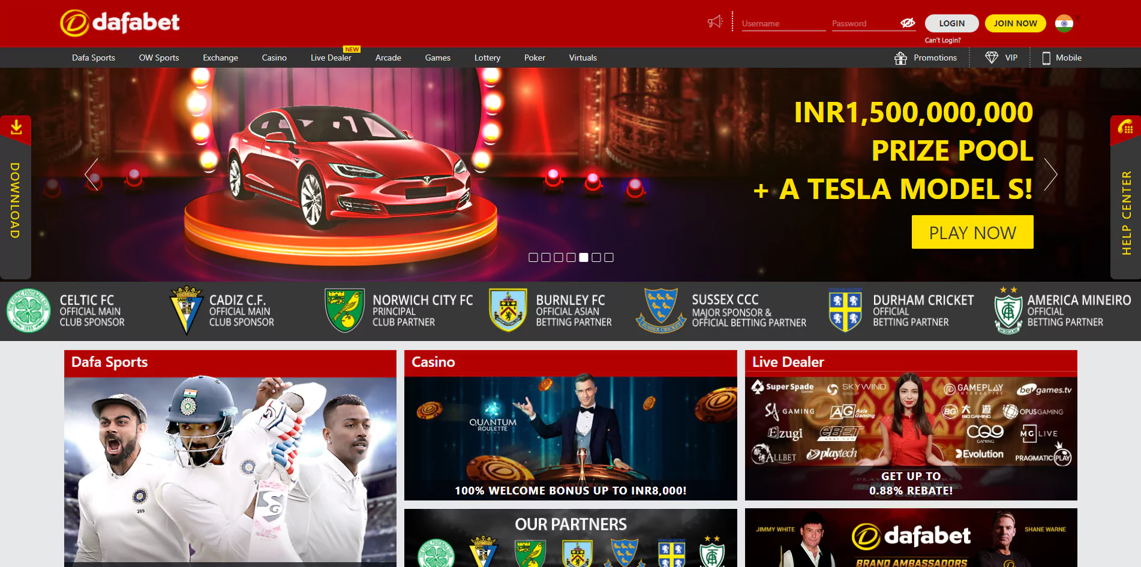The height and width of the screenshot is (567, 1141).
Task: Select the fourth banner slide indicator
Action: coord(570,257)
